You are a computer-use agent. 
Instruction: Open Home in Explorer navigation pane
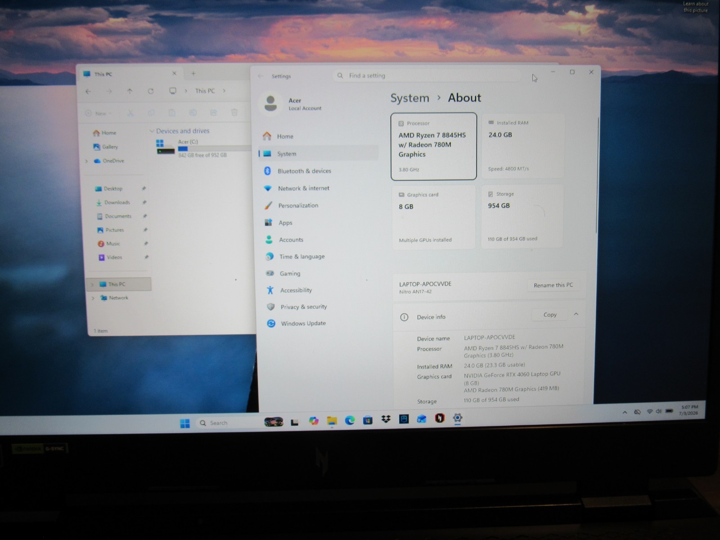(105, 133)
